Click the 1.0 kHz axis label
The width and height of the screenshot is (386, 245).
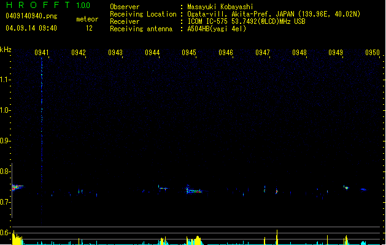click(x=4, y=110)
